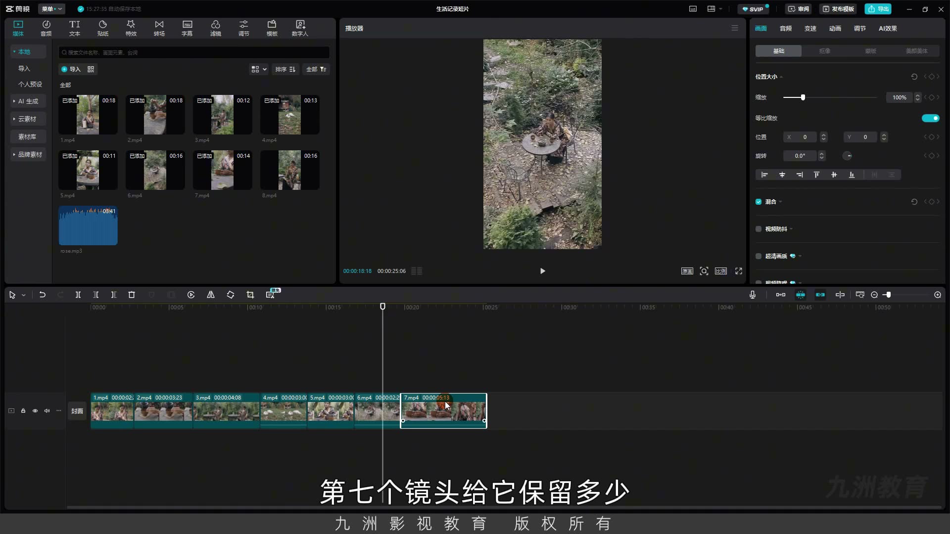Open the 菜单 dropdown menu
Screen dimensions: 950x534
[51, 9]
